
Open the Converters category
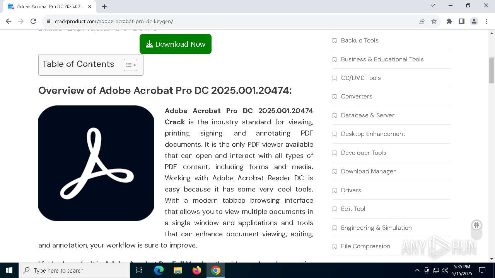(x=357, y=96)
